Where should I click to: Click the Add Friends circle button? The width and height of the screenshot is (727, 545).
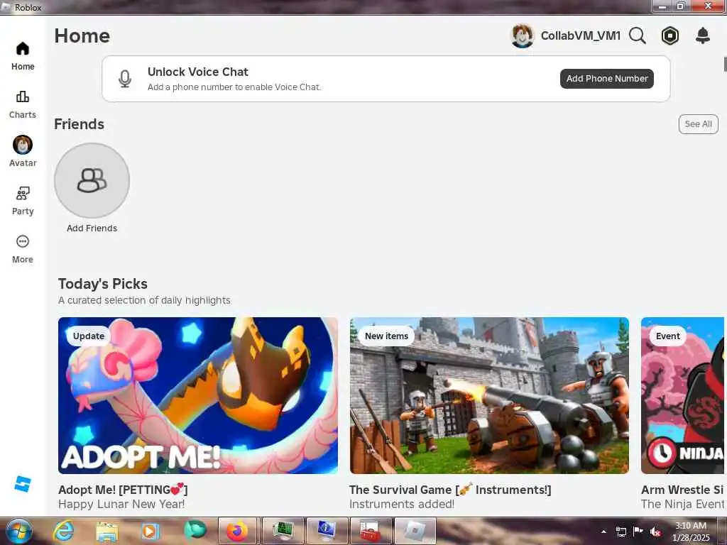coord(92,180)
